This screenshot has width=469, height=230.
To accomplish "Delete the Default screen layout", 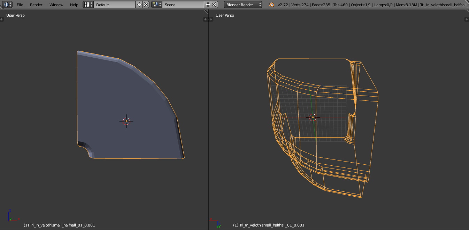I will point(146,5).
